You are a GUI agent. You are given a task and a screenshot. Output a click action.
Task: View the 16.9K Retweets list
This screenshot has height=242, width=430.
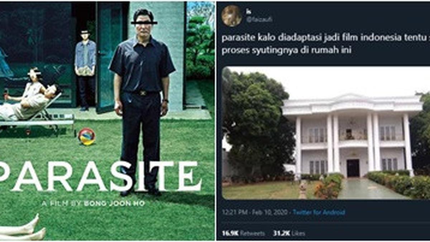coord(244,233)
